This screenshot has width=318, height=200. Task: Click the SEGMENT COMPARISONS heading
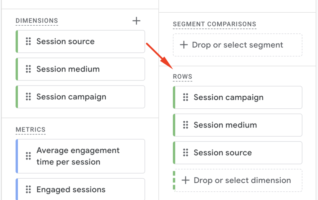point(215,24)
